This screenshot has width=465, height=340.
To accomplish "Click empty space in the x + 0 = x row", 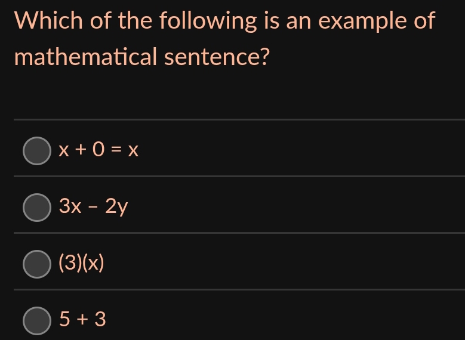I will (x=297, y=148).
